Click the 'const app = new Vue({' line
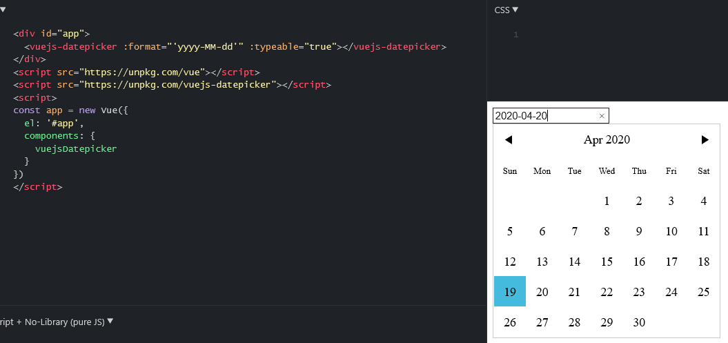 70,110
